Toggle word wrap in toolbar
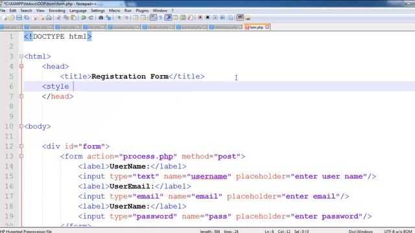This screenshot has width=415, height=233. coord(153,17)
